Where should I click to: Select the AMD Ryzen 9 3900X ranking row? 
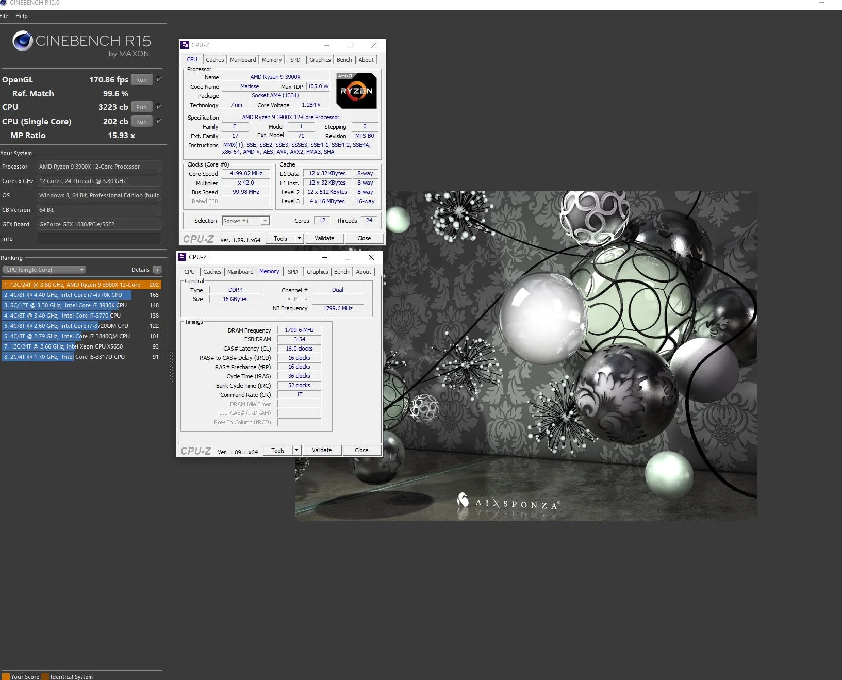(82, 285)
